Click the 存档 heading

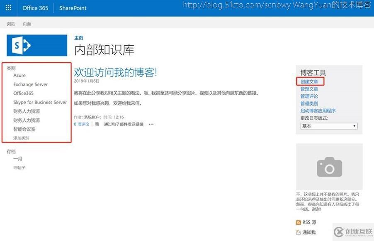11,151
